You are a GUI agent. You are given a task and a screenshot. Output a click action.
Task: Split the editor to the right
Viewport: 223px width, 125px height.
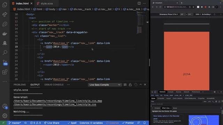139,3
